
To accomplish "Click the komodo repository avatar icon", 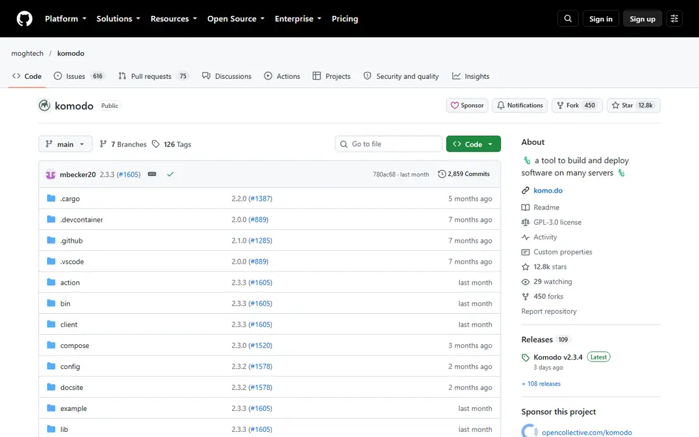I will tap(44, 105).
